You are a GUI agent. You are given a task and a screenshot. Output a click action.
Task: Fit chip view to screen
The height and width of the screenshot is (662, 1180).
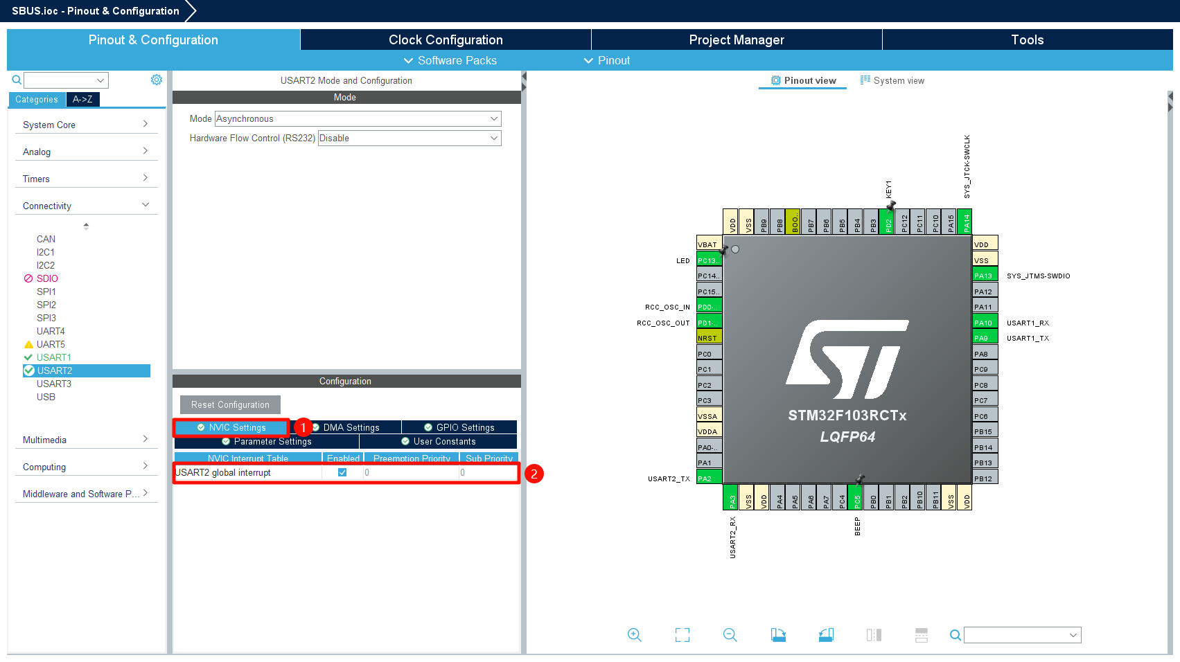click(x=683, y=635)
